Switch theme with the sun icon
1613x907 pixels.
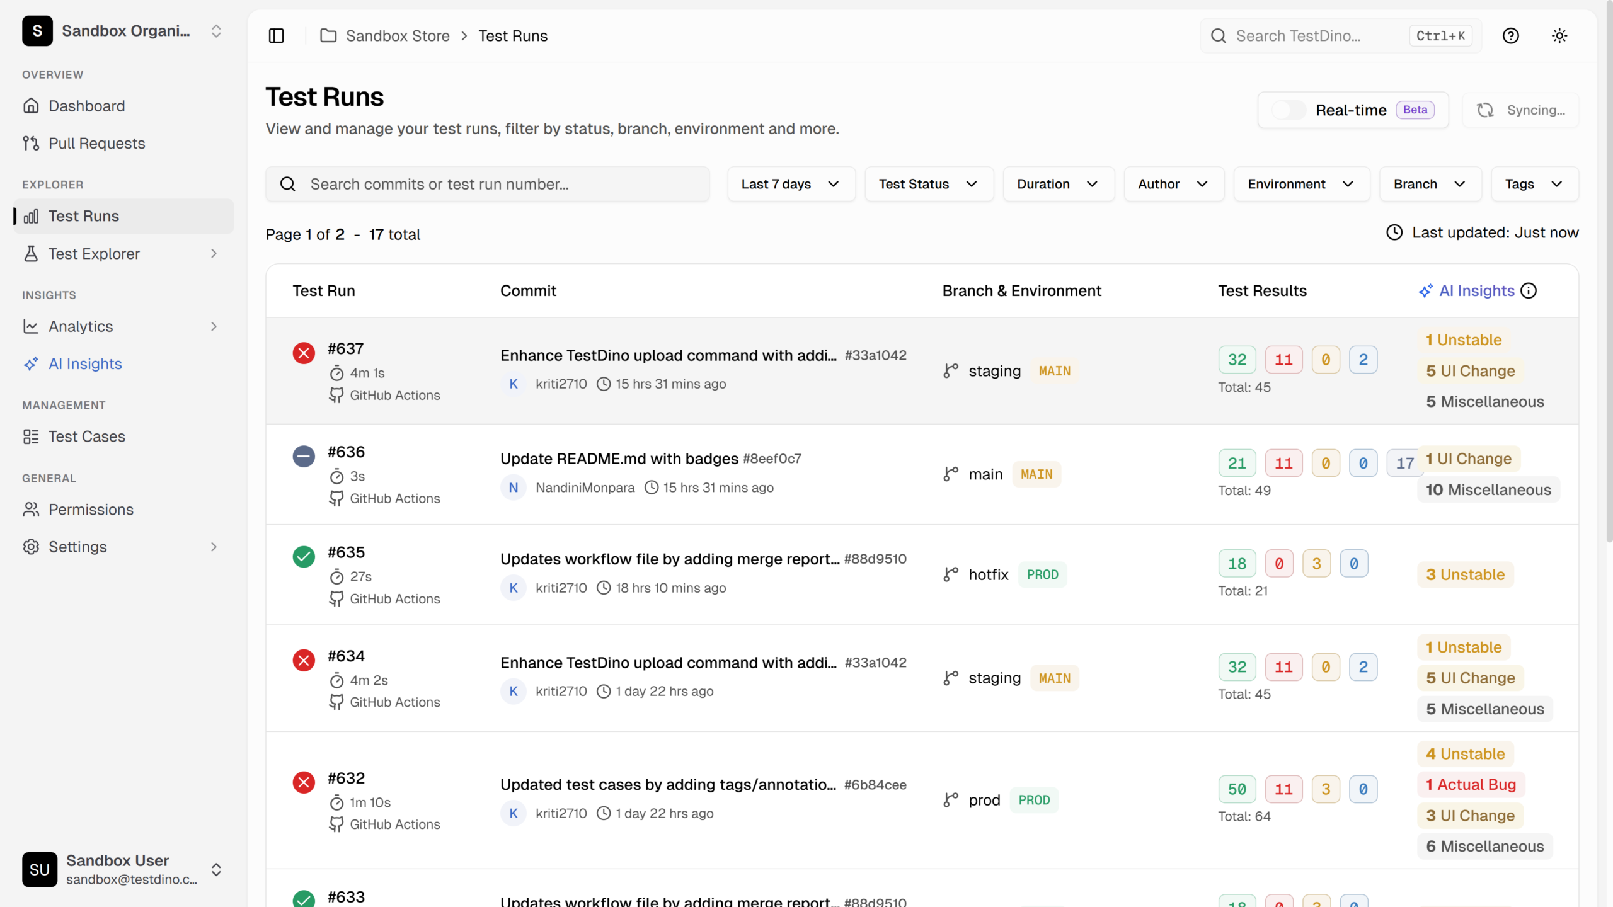1559,36
